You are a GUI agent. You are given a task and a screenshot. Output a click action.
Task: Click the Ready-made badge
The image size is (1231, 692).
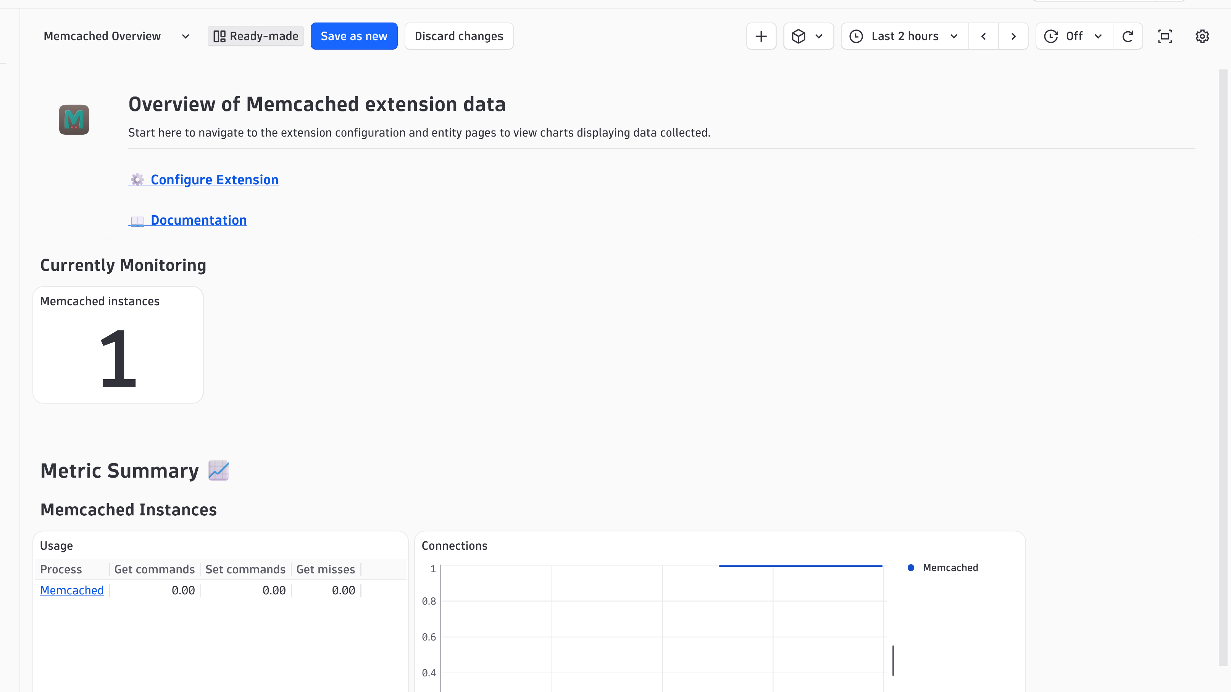256,36
